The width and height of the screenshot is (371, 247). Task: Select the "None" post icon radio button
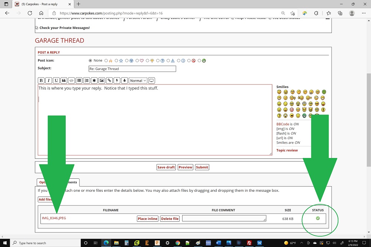point(90,60)
